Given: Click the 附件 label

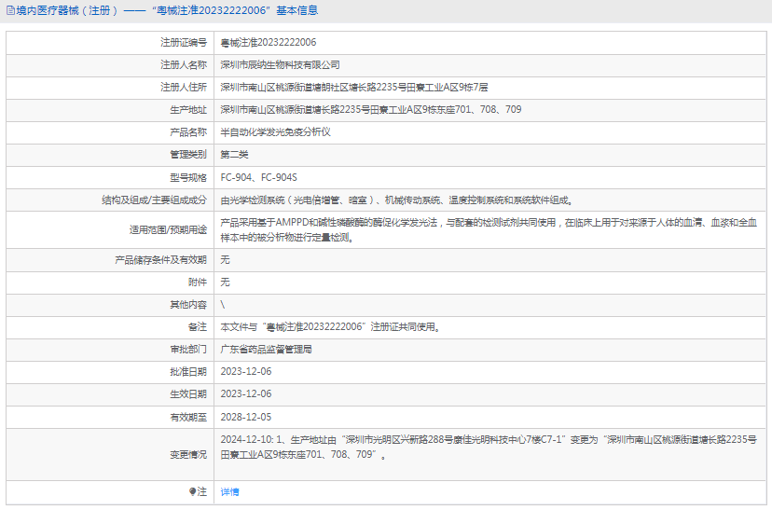Looking at the screenshot, I should [x=198, y=283].
